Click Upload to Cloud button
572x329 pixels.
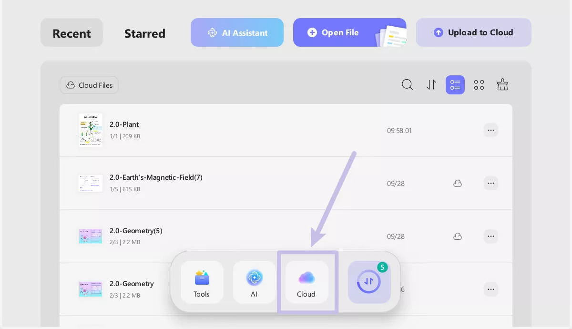click(x=473, y=32)
